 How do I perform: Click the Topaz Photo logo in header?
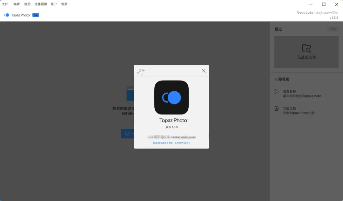pyautogui.click(x=17, y=15)
